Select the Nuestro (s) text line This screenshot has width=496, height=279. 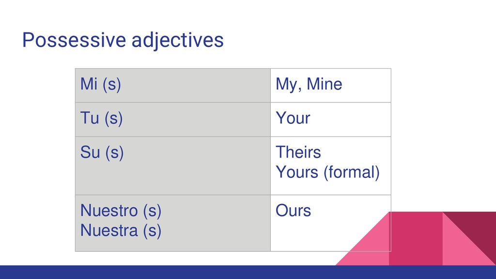(x=121, y=211)
